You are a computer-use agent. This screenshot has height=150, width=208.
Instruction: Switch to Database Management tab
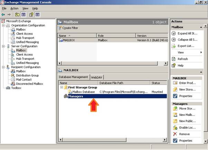73,77
